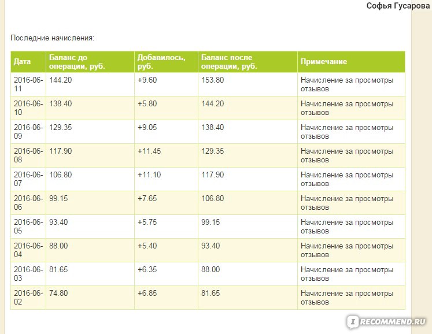Click the Баланс до операции column header

tap(90, 62)
